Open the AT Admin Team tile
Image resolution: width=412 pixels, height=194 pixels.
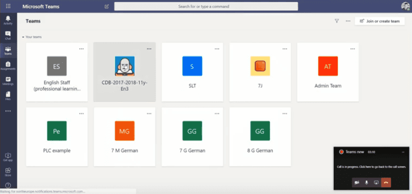tap(328, 66)
